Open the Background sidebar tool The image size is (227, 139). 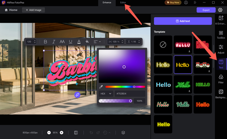221,94
